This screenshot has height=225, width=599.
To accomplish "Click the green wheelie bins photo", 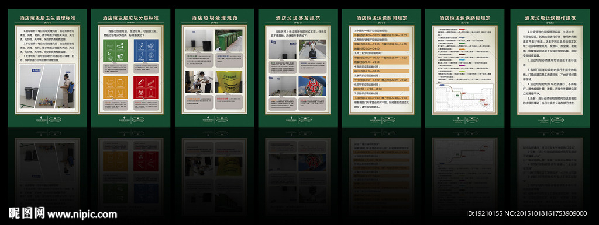I will pos(229,40).
